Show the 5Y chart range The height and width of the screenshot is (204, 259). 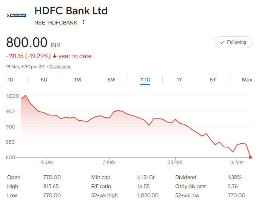213,80
